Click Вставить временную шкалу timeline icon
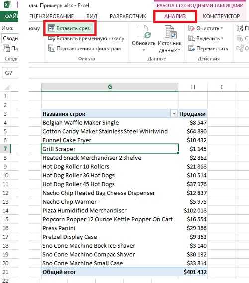The width and height of the screenshot is (249, 283). pyautogui.click(x=51, y=38)
